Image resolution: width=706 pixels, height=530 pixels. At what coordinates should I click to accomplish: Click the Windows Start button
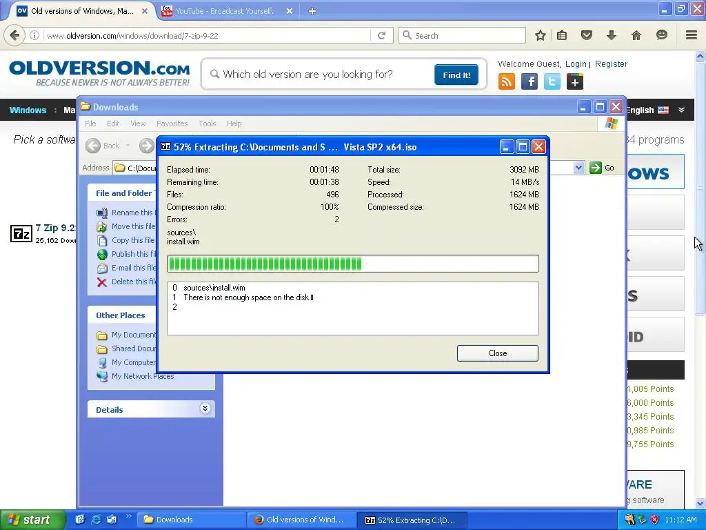click(32, 520)
